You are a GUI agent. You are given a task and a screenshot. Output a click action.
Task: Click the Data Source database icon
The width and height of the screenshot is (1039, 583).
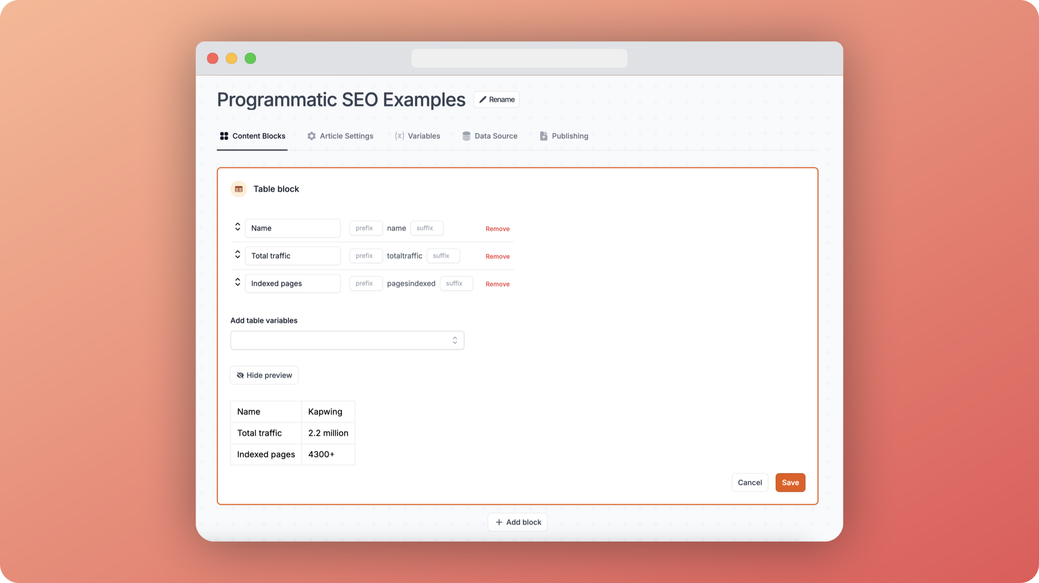coord(466,136)
